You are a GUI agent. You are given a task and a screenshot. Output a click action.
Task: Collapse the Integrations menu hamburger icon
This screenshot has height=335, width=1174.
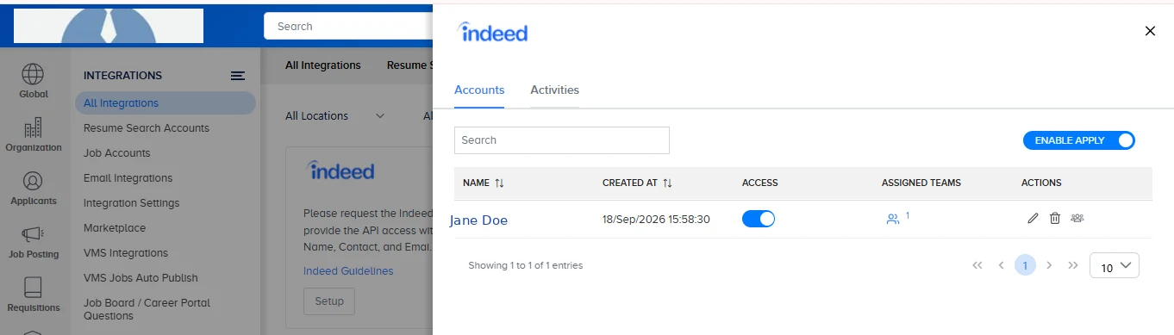[x=238, y=76]
